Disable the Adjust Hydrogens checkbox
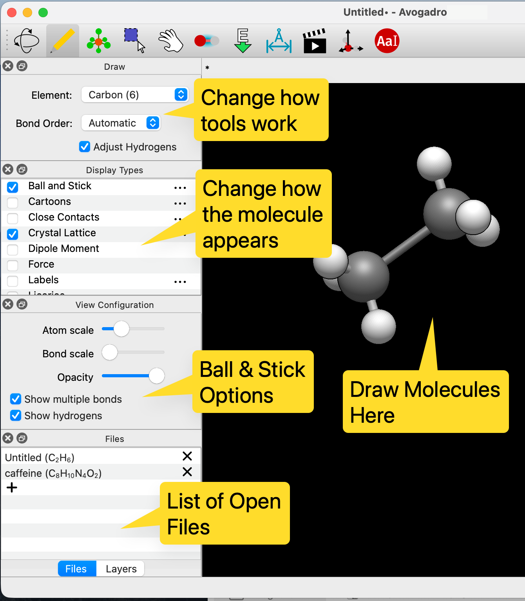Image resolution: width=525 pixels, height=601 pixels. click(85, 147)
